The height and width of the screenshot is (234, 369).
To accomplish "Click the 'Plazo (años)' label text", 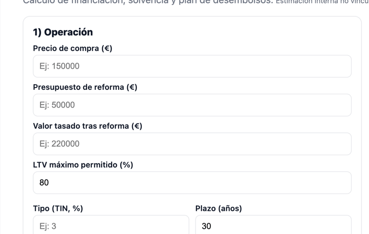I will (x=219, y=209).
